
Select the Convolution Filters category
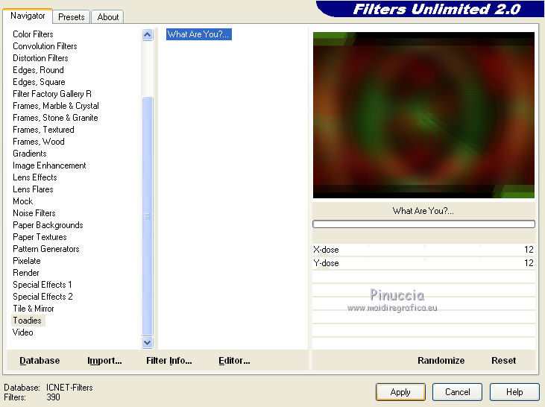[x=45, y=46]
